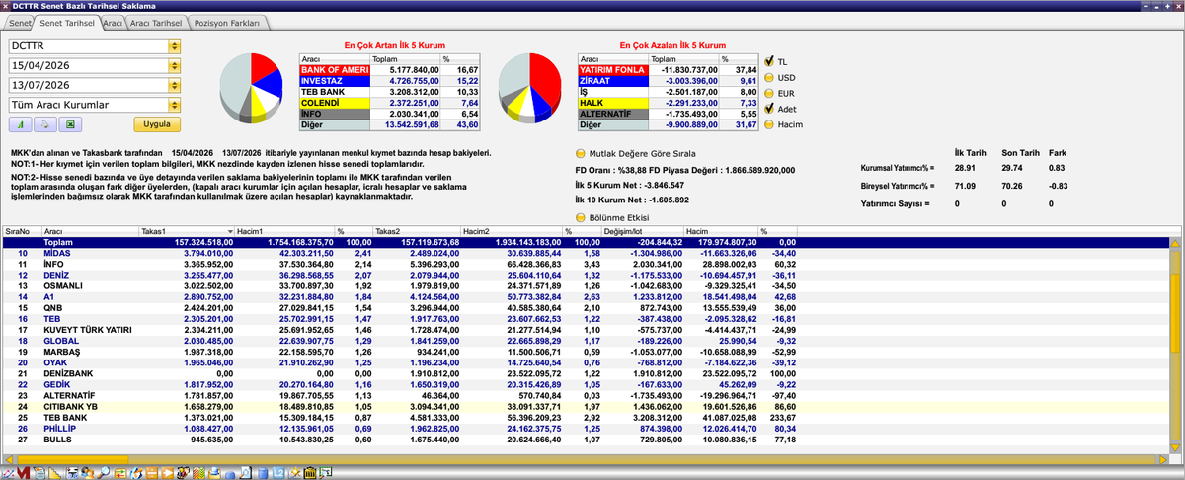Open the font settings (green A) icon
The image size is (1185, 480).
pyautogui.click(x=22, y=124)
